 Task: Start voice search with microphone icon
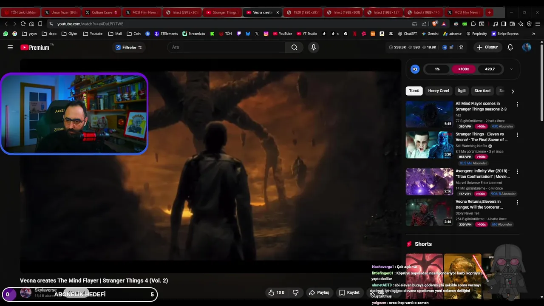pos(314,47)
